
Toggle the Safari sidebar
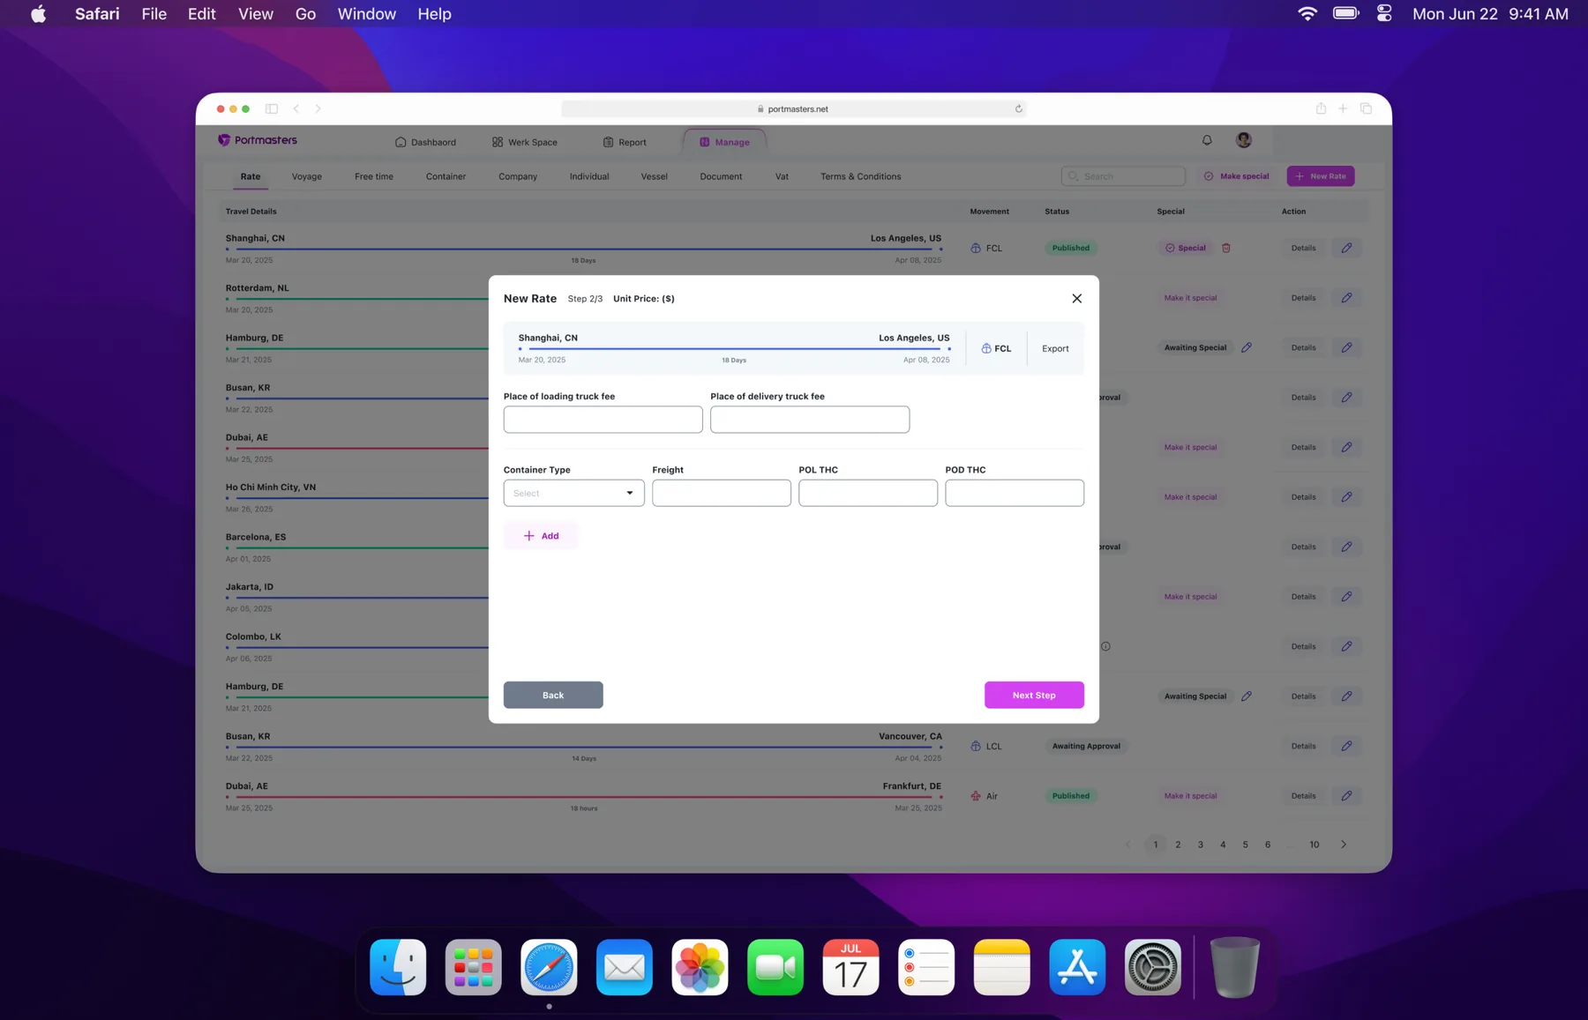coord(272,108)
